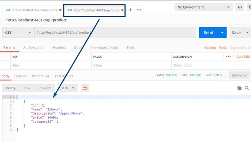
Task: Click the request name http://localhost:44312/api/product
Action: tap(36, 20)
